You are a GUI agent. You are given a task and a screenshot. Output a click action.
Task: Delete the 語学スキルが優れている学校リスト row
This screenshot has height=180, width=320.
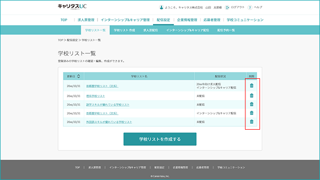pos(251,104)
